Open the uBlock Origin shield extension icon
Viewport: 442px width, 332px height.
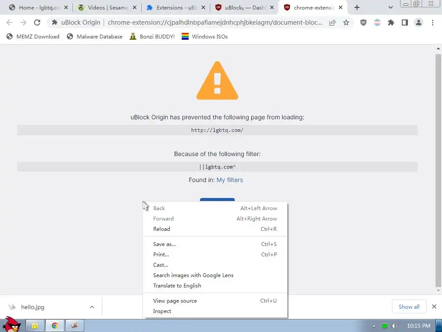[363, 22]
